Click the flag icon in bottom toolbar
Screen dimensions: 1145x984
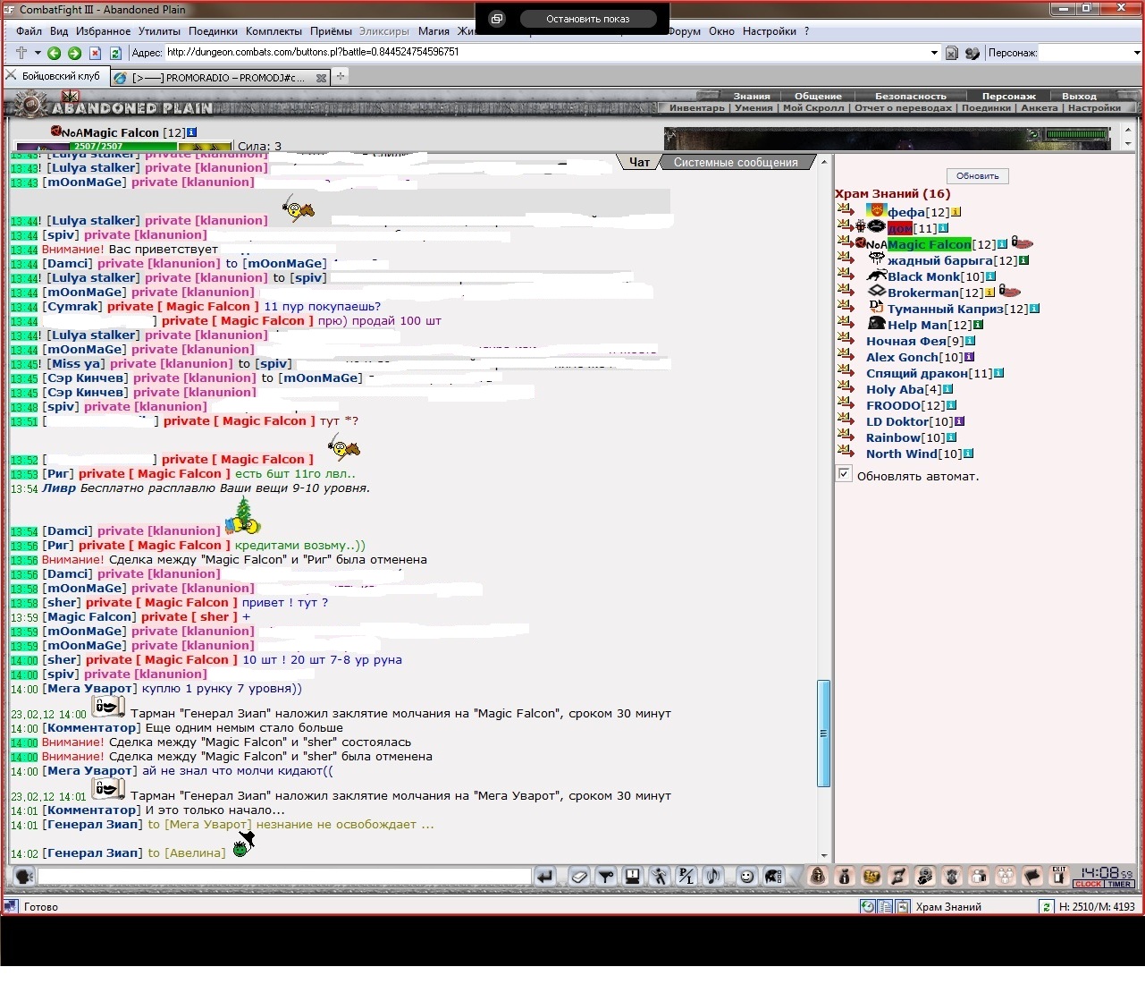tap(1032, 876)
